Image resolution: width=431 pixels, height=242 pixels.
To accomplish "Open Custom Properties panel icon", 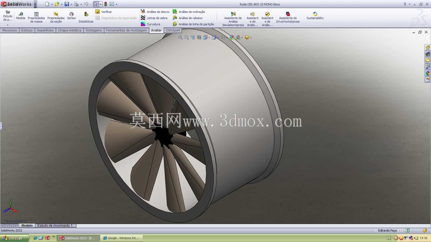I will tap(427, 80).
